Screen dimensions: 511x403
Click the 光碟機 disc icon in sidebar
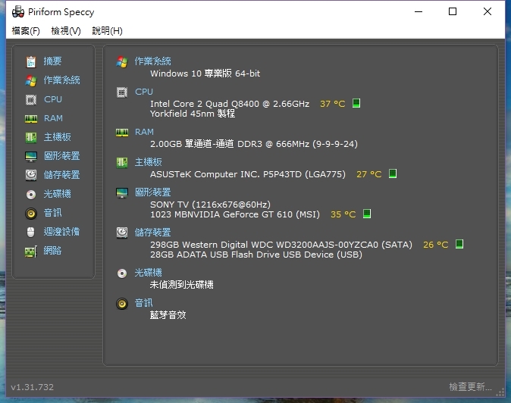[x=31, y=195]
